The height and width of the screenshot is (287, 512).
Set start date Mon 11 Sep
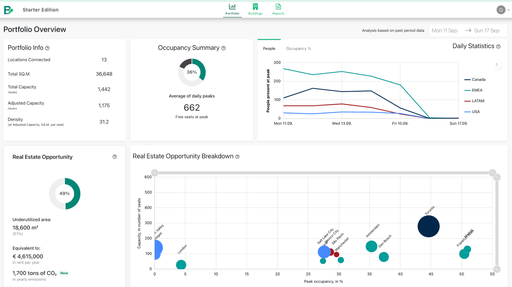pos(444,31)
